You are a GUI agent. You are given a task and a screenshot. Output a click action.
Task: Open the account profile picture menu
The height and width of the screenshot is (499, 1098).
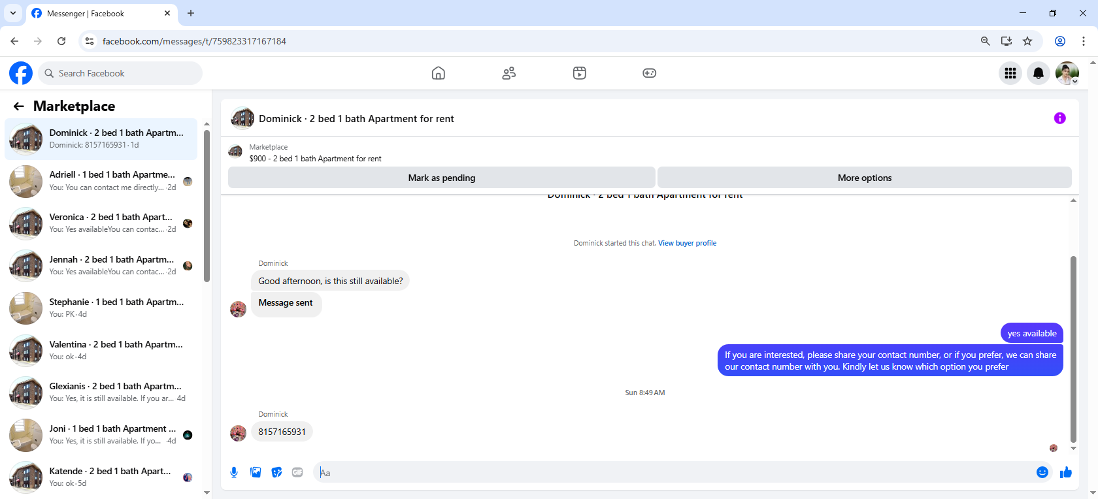1067,73
